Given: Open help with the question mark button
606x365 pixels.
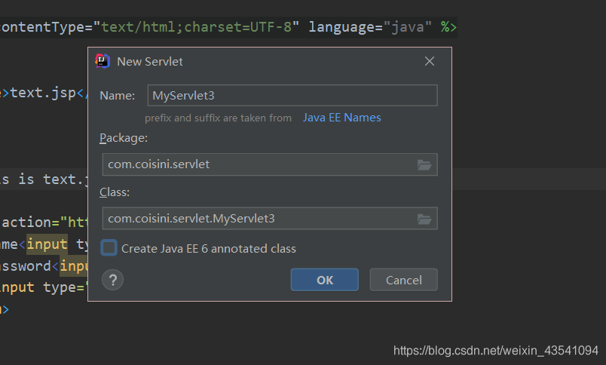Looking at the screenshot, I should coord(112,280).
